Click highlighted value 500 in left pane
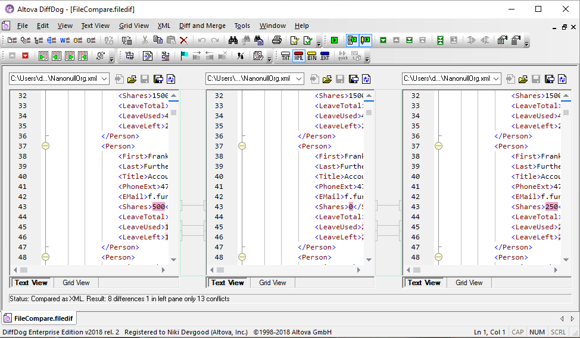The height and width of the screenshot is (338, 580). point(158,207)
